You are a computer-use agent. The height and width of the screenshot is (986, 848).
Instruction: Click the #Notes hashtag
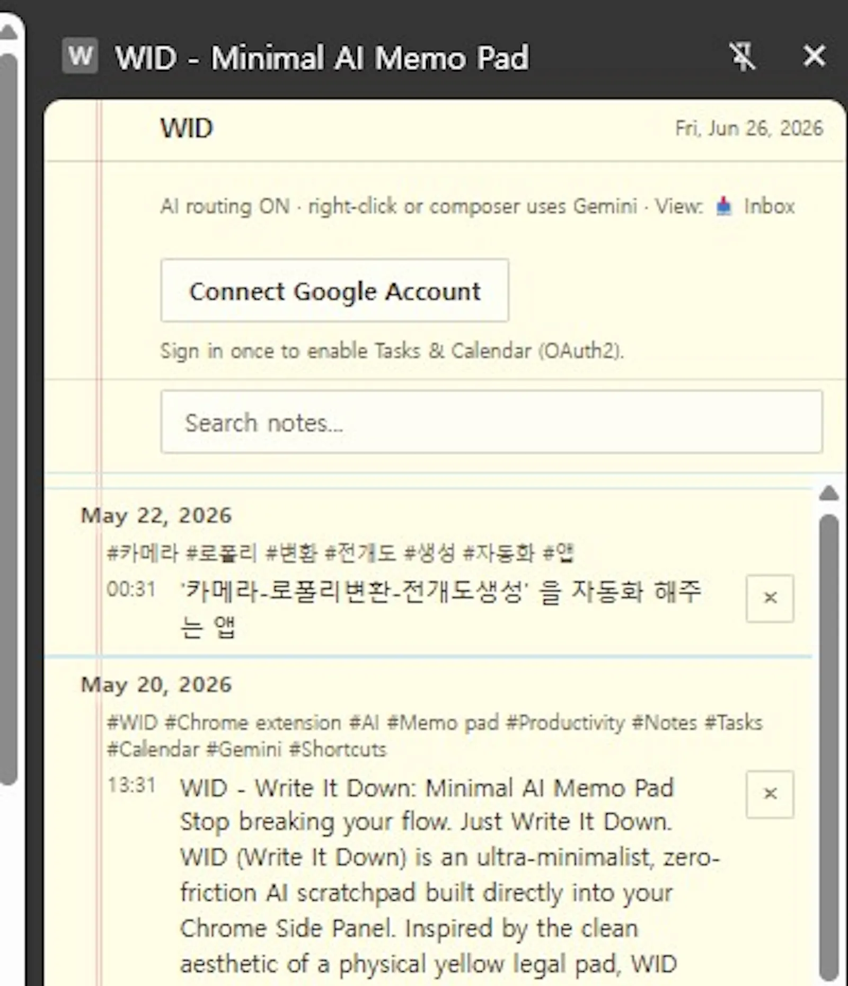[x=665, y=723]
